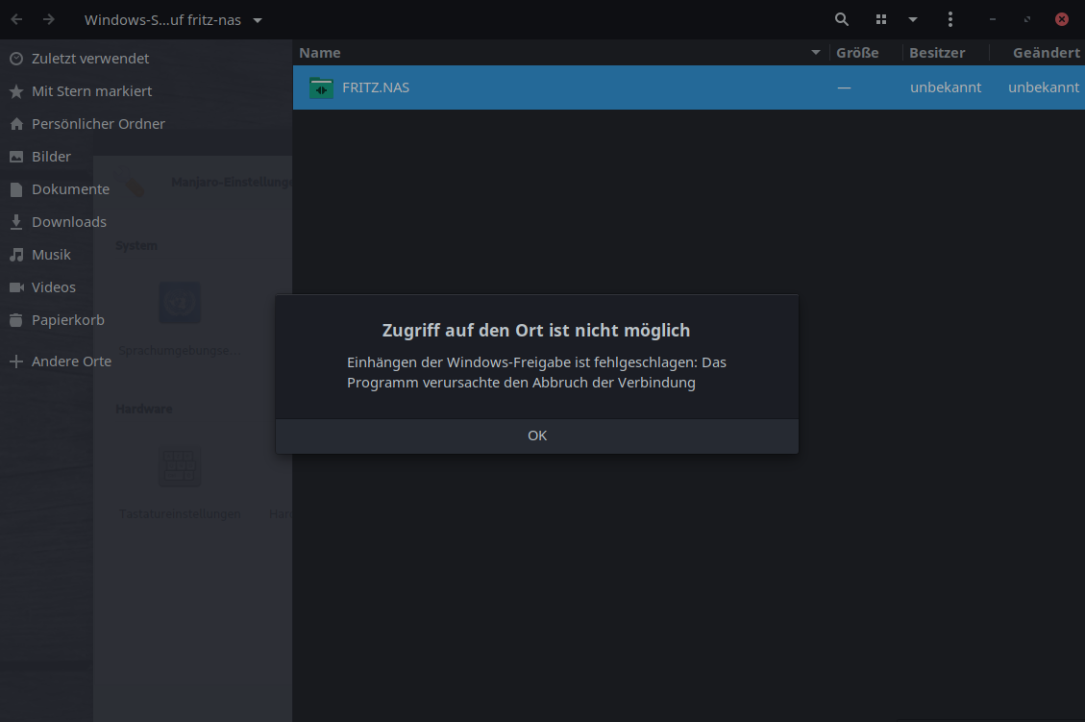Sort by Geändert column header
The image size is (1085, 722).
pyautogui.click(x=1046, y=53)
